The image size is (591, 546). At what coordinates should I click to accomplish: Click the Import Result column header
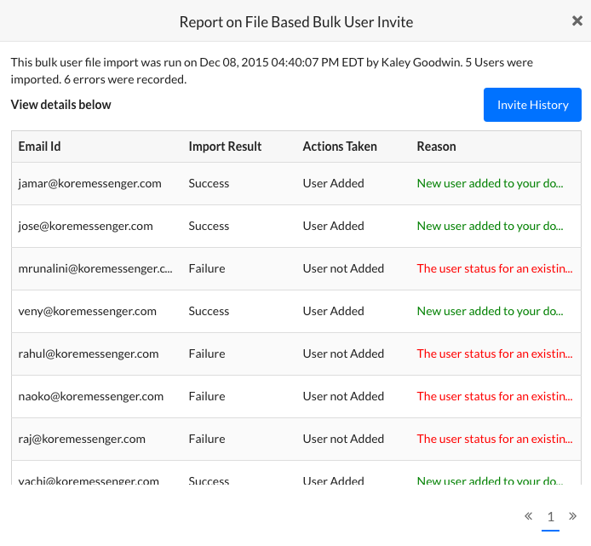click(x=225, y=147)
